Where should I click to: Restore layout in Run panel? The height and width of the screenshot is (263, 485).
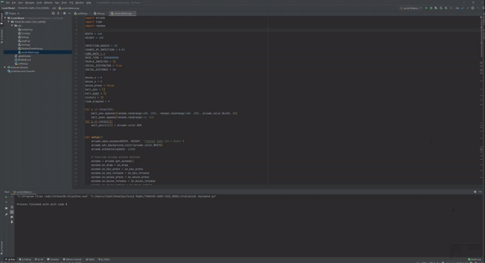(6, 208)
